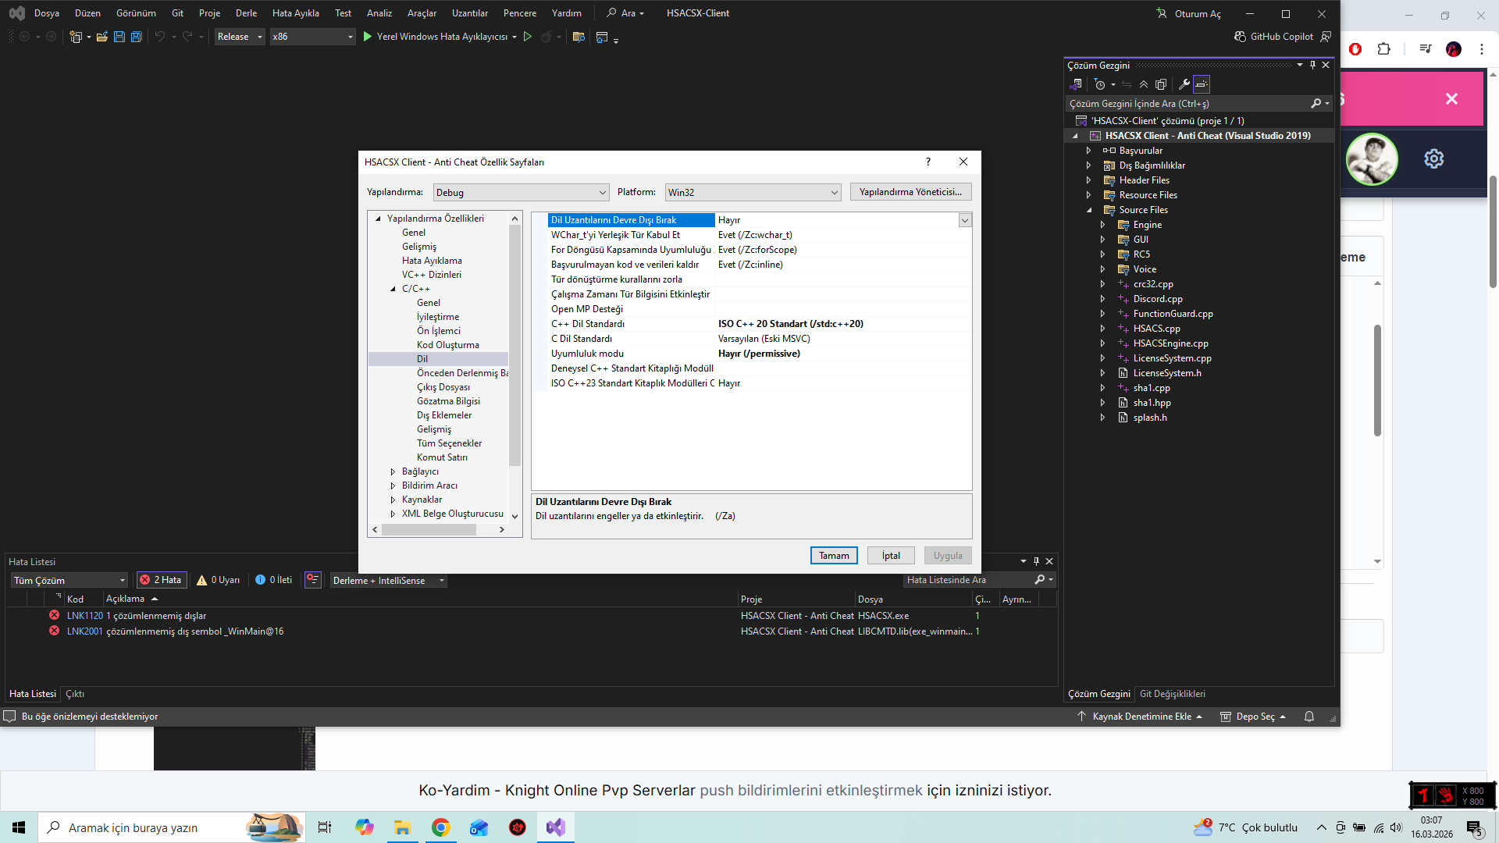Image resolution: width=1499 pixels, height=843 pixels.
Task: Toggle the '0 Uyarı' warnings filter
Action: pyautogui.click(x=218, y=580)
